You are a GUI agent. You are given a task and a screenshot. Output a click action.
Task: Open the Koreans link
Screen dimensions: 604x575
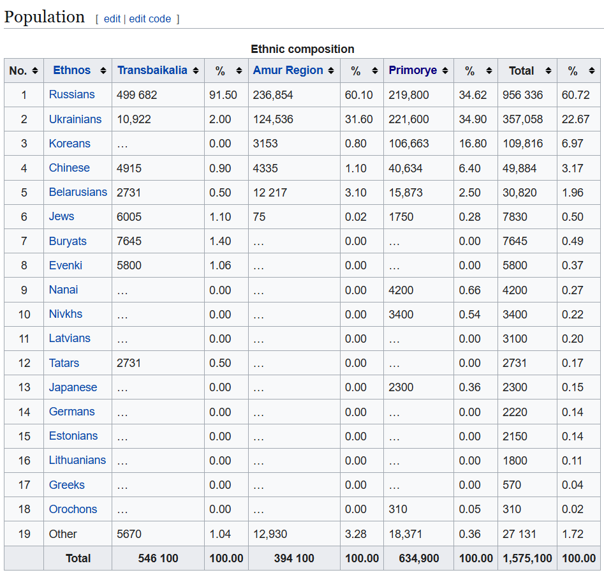click(x=70, y=144)
